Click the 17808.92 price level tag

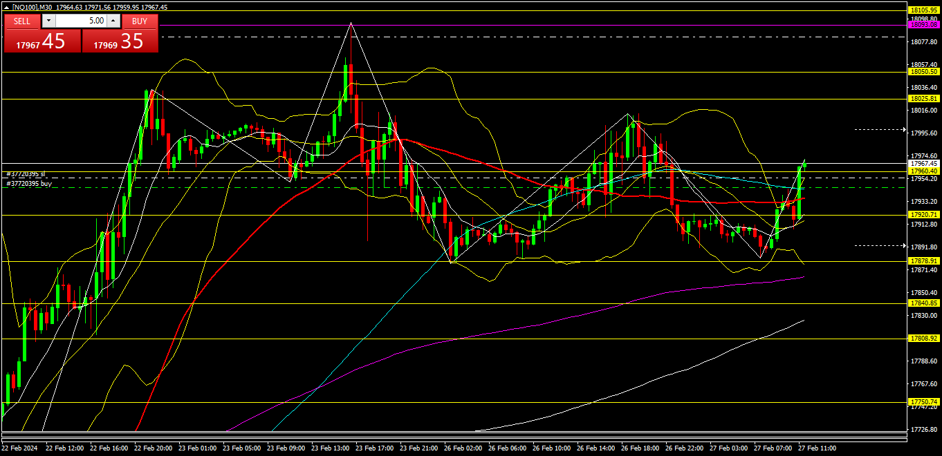tap(924, 339)
